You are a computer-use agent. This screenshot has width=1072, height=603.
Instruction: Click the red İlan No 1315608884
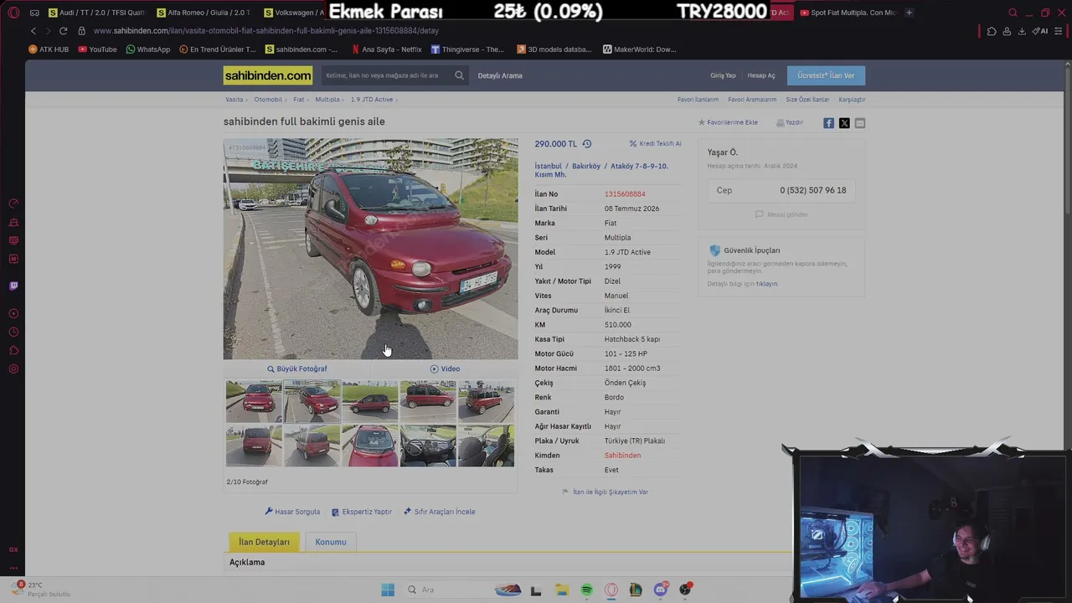tap(625, 194)
